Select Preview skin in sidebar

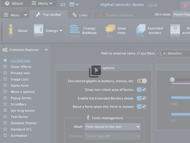pyautogui.click(x=20, y=73)
